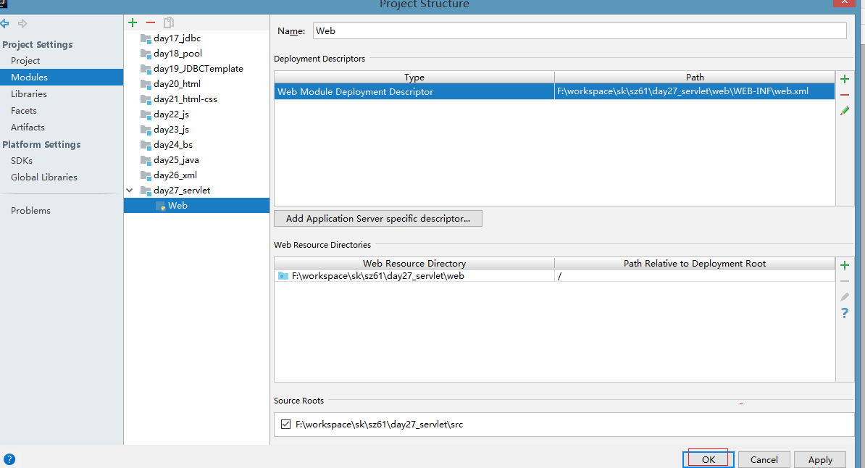Open the Libraries settings section
The width and height of the screenshot is (865, 468).
coord(29,94)
